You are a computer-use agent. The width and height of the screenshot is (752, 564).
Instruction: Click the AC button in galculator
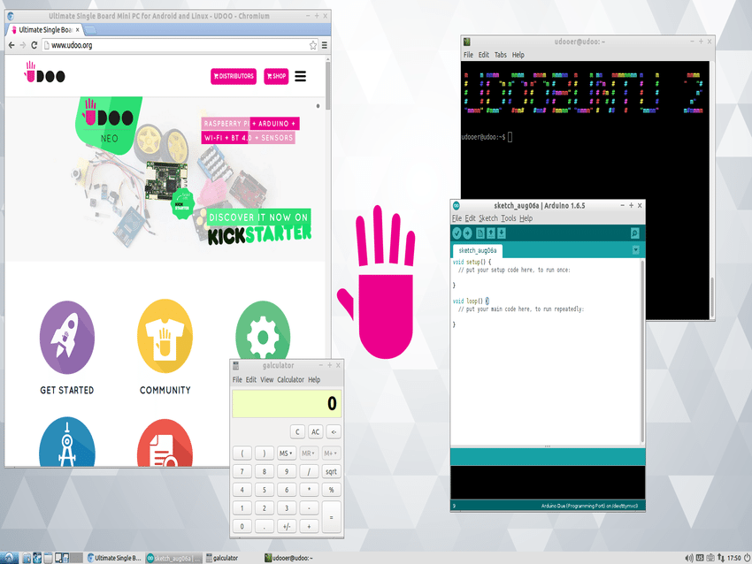tap(315, 431)
